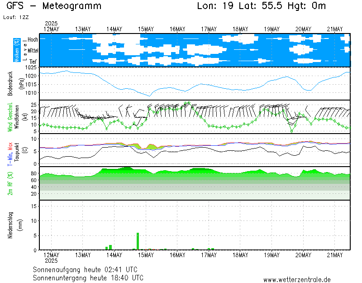
Task: Click the bottom axis label '14MAY'
Action: (x=114, y=255)
